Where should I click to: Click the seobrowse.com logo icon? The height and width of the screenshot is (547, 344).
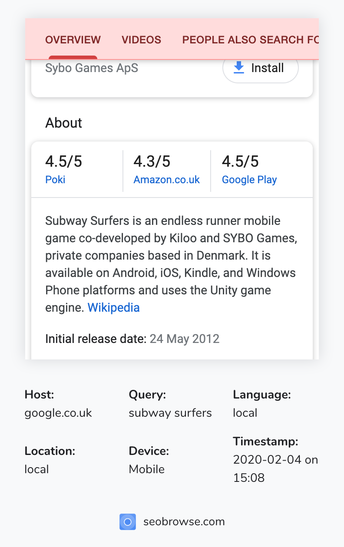pyautogui.click(x=127, y=522)
